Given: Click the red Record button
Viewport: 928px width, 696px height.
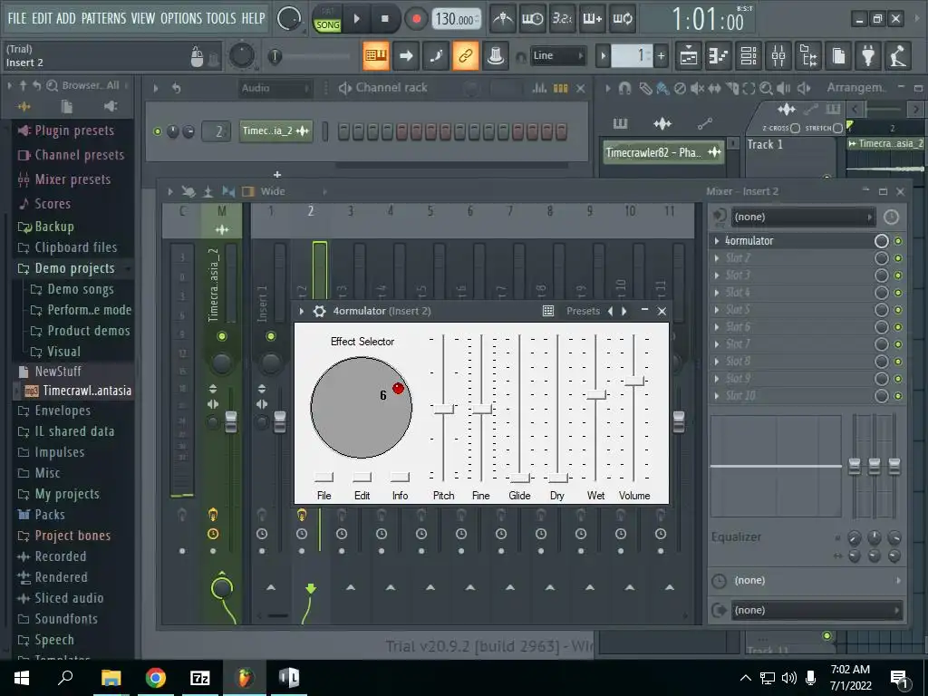Looking at the screenshot, I should [416, 19].
